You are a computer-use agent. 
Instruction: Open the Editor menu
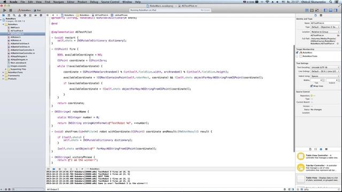tap(71, 2)
